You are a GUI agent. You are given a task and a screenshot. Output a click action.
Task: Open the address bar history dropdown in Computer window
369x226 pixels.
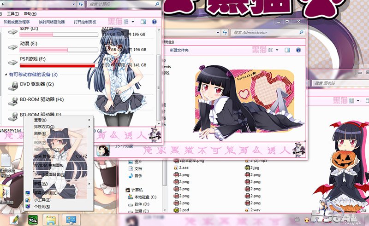point(74,4)
